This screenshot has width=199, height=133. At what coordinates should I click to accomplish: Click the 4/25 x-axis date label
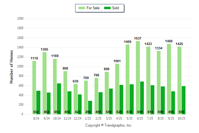[x=119, y=118]
